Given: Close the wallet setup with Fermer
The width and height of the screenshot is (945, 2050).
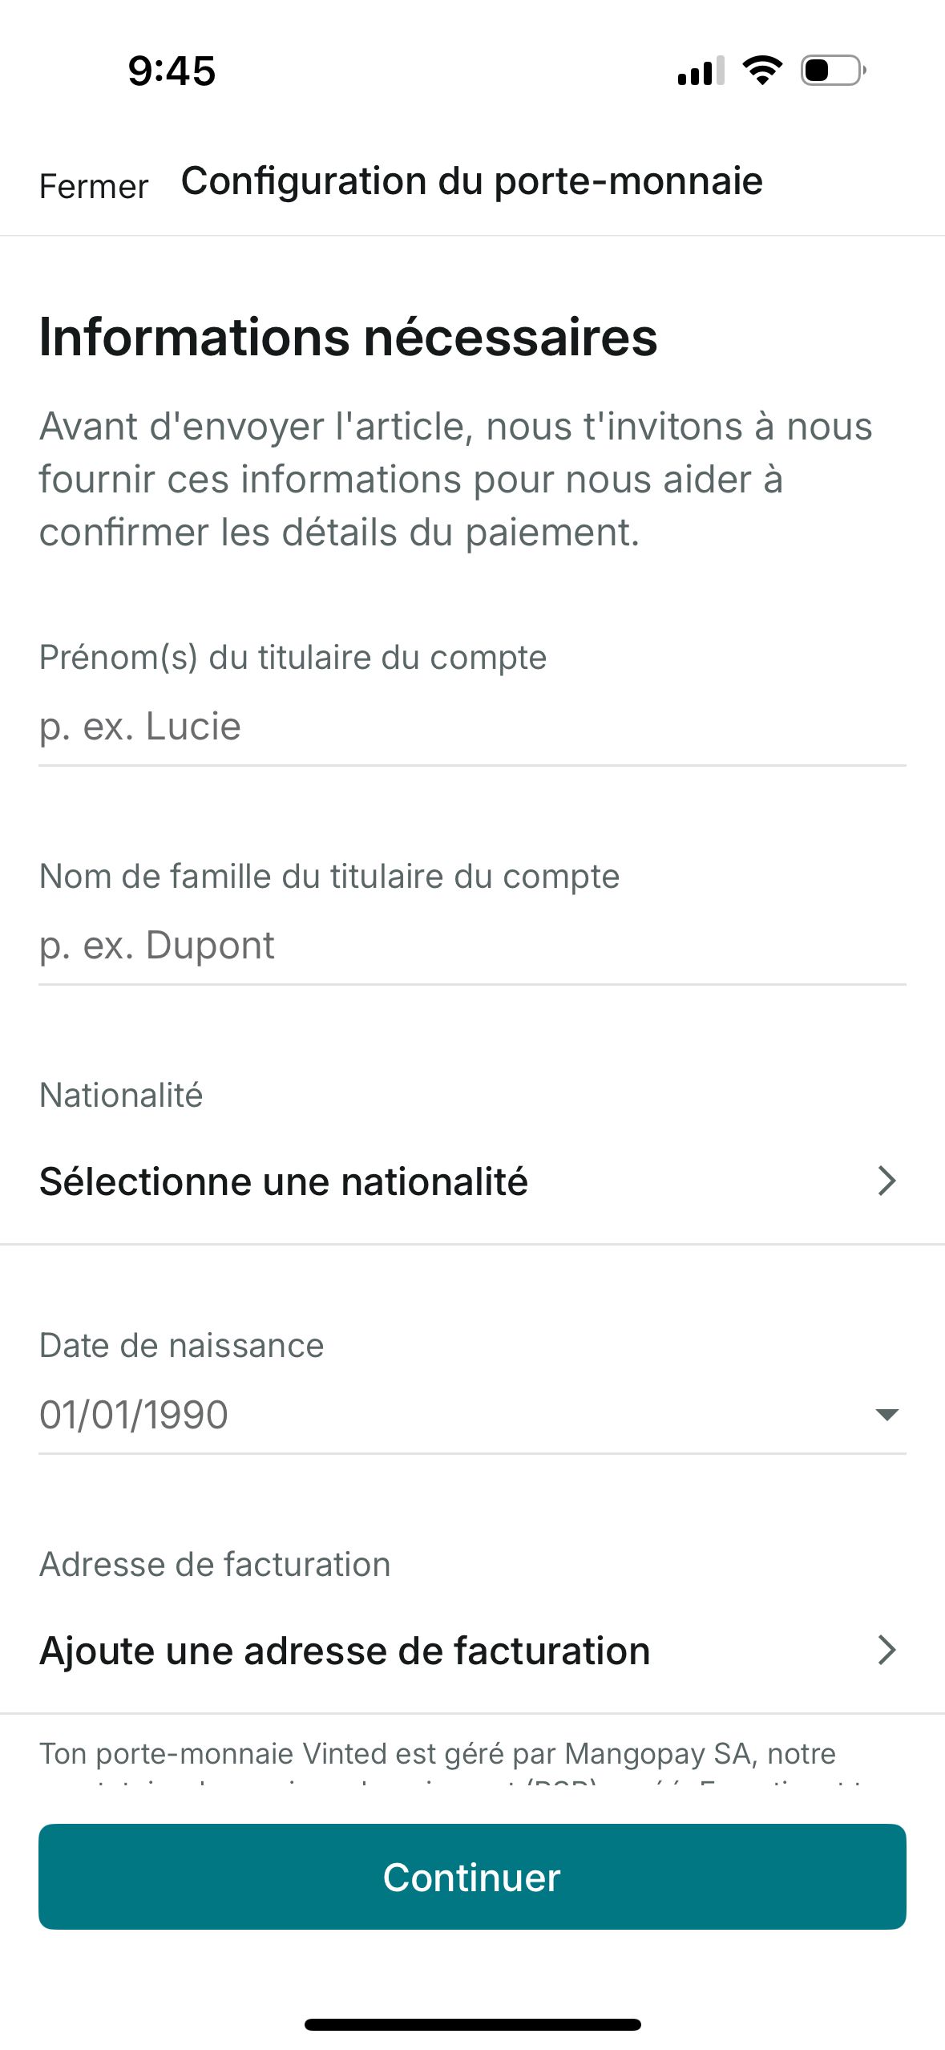Looking at the screenshot, I should coord(94,186).
